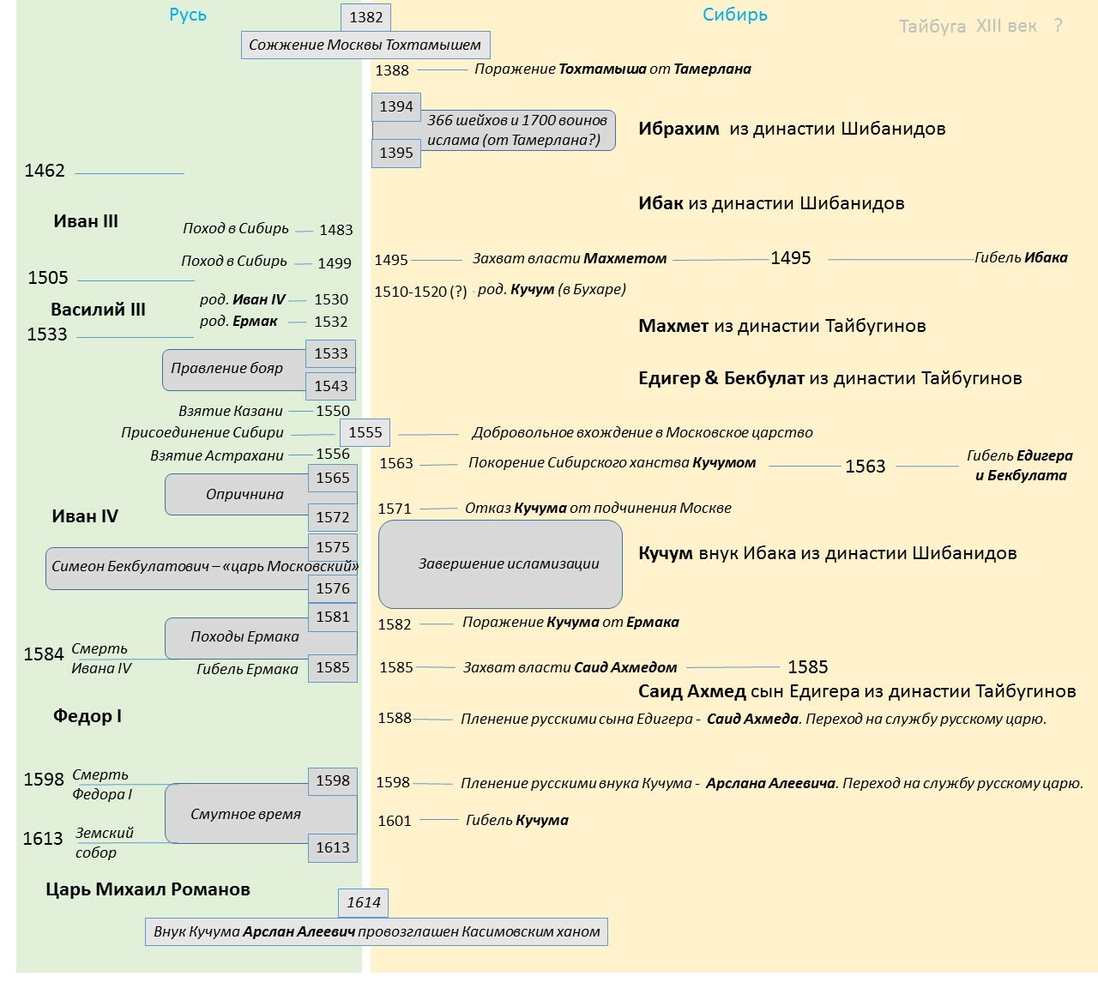This screenshot has width=1098, height=988.
Task: Select the 1614 year box
Action: point(364,902)
